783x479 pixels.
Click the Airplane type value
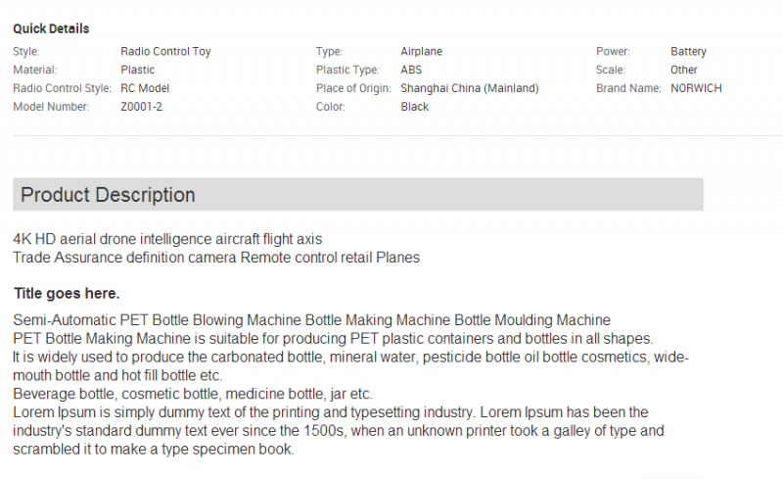coord(422,52)
